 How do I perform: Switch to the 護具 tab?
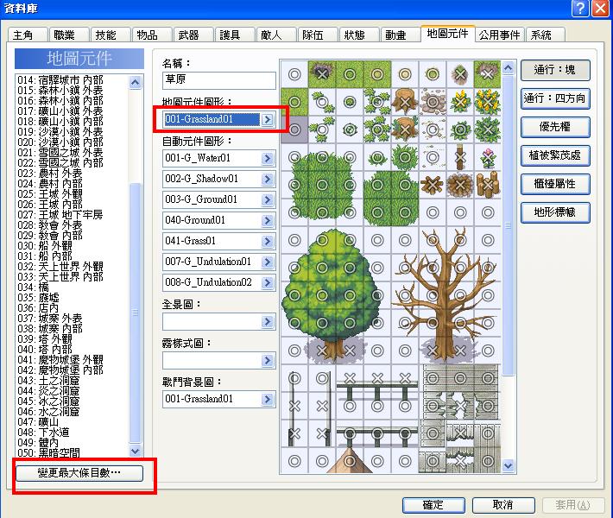235,35
